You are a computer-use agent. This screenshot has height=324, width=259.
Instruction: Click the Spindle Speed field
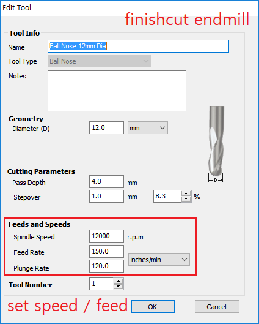(106, 236)
